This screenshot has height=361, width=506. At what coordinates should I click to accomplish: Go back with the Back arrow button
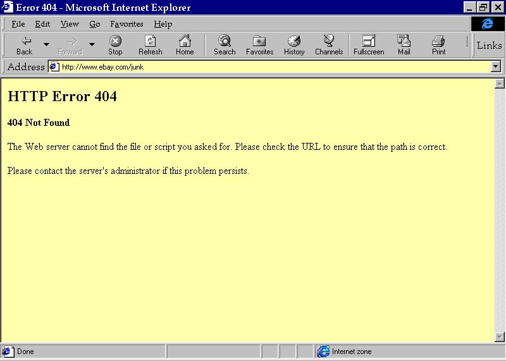25,45
